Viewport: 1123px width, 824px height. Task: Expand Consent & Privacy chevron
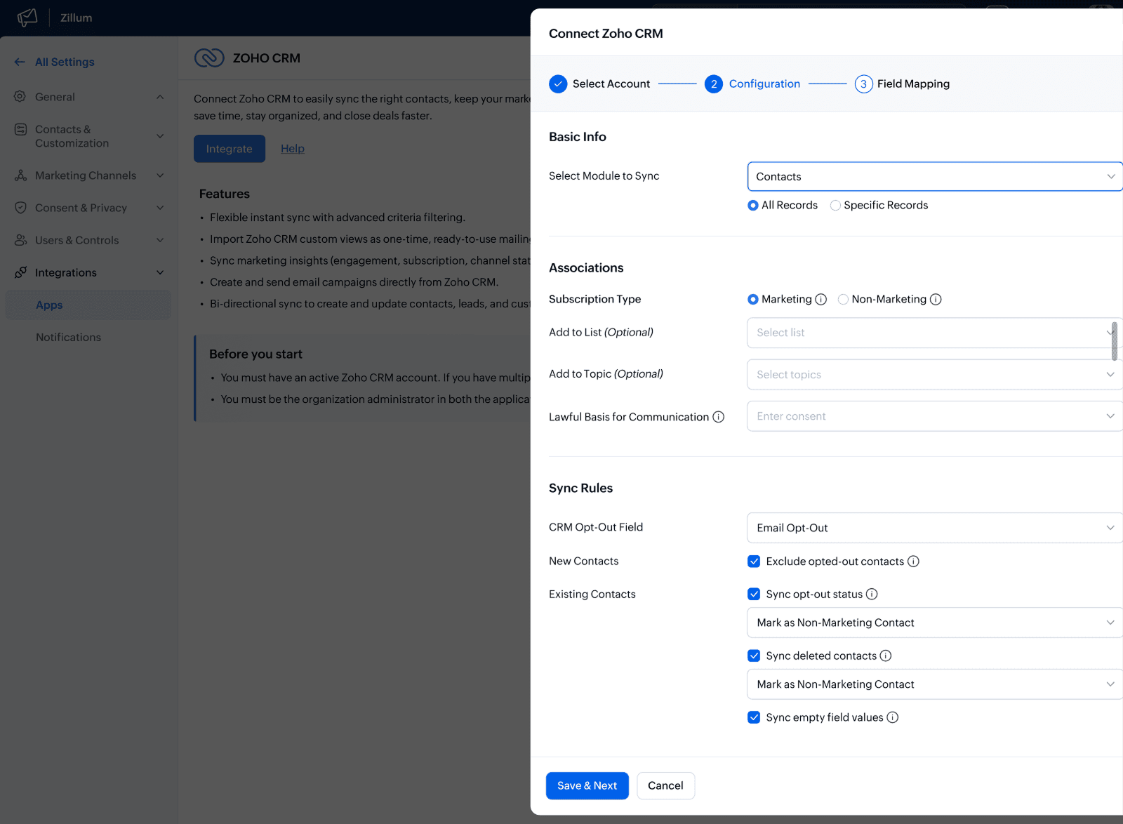(160, 208)
